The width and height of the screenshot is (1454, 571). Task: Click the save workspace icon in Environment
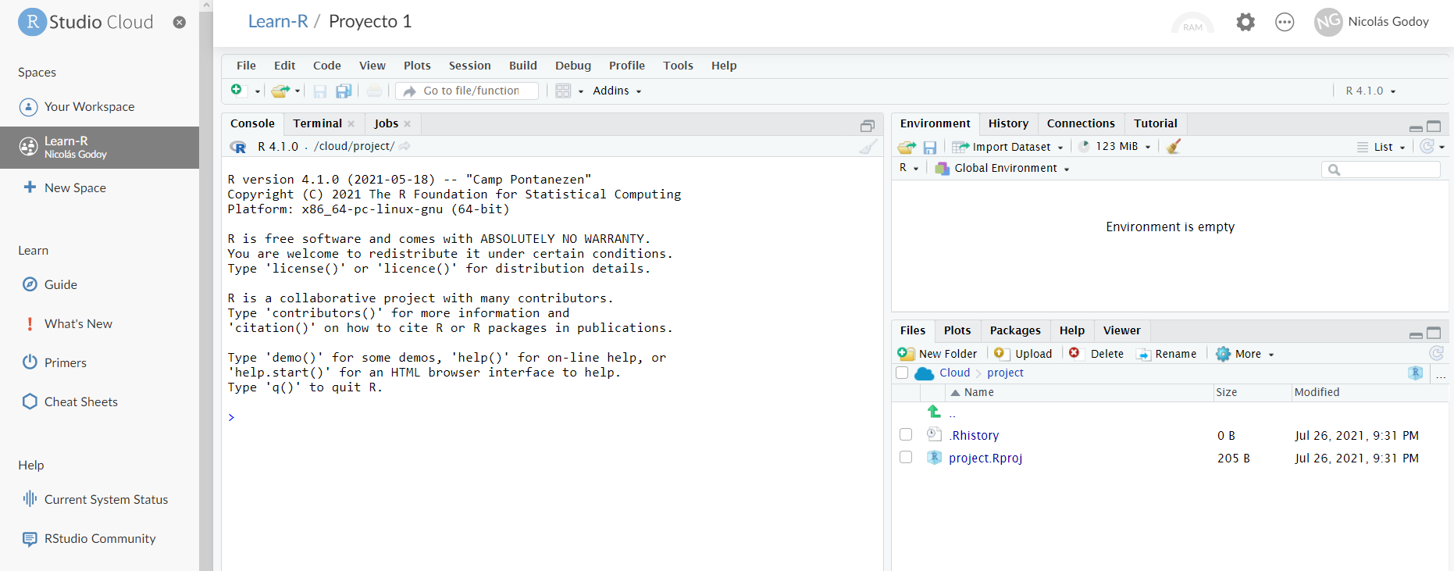(x=929, y=147)
